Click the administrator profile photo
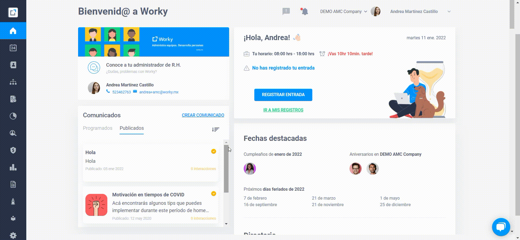The height and width of the screenshot is (240, 520). tap(94, 88)
